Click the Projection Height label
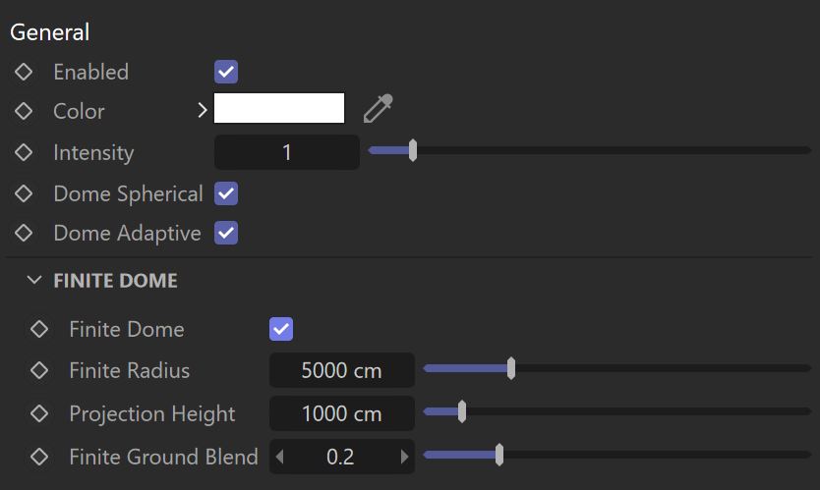 (152, 414)
